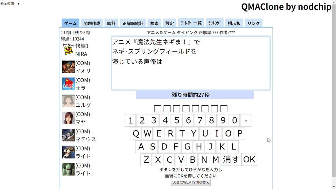The height and width of the screenshot is (189, 336).
Task: Tap the 2 key
Action: click(142, 120)
